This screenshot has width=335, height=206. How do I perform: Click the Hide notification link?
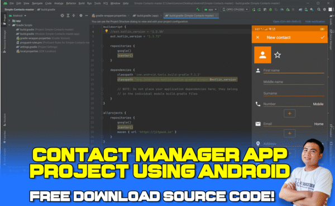(315, 22)
